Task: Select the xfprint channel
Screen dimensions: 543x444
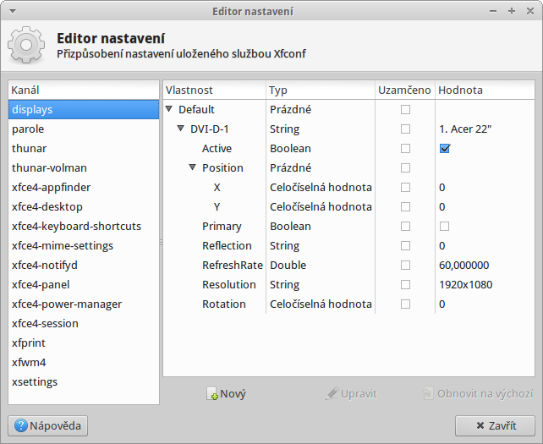Action: pyautogui.click(x=84, y=343)
